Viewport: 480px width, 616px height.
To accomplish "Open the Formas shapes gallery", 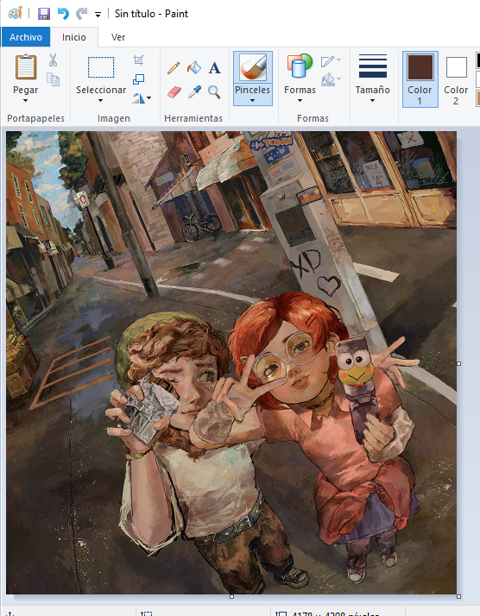I will pos(300,79).
